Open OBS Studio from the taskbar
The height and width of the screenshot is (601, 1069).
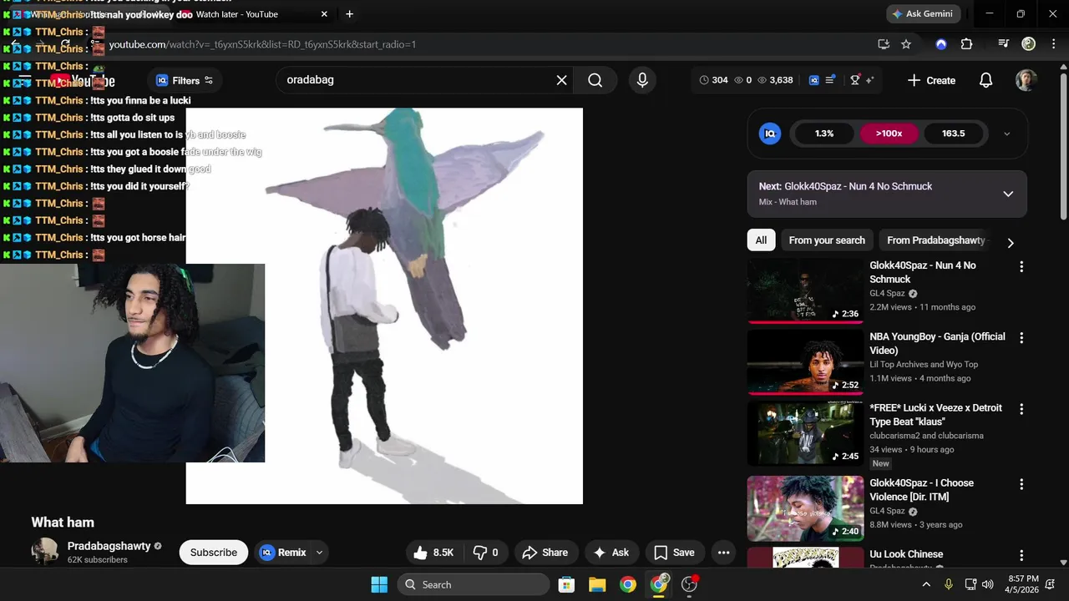coord(690,584)
